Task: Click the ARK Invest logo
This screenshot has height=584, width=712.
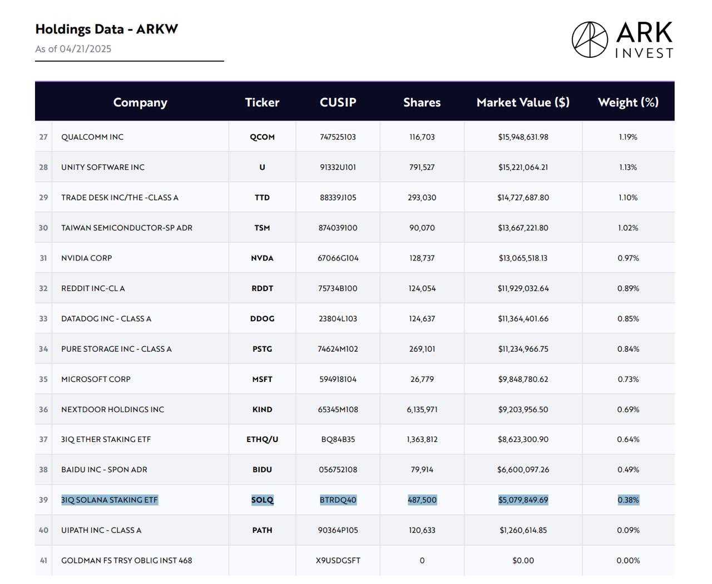Action: tap(622, 40)
